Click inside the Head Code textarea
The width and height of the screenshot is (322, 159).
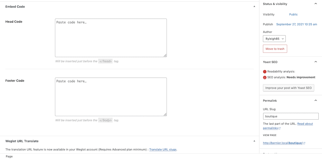pyautogui.click(x=111, y=38)
